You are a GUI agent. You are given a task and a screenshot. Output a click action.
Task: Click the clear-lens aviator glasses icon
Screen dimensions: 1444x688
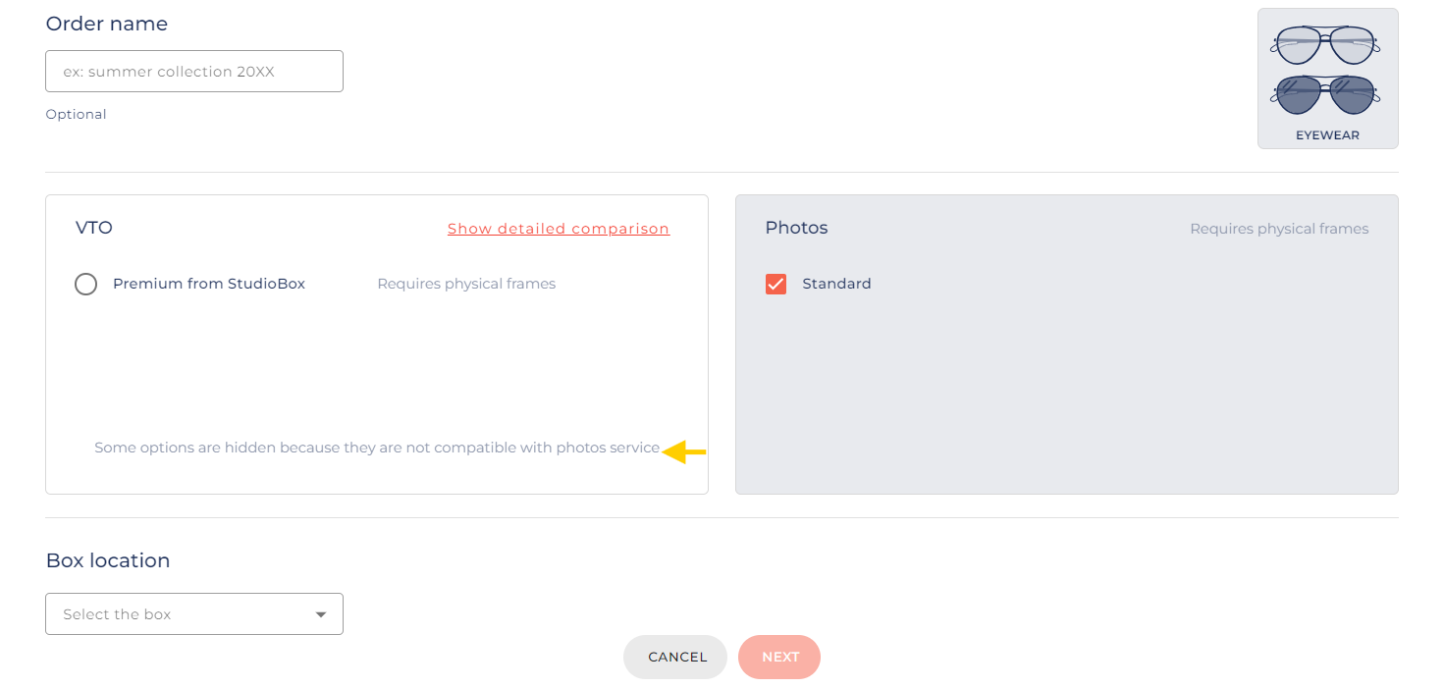point(1327,45)
